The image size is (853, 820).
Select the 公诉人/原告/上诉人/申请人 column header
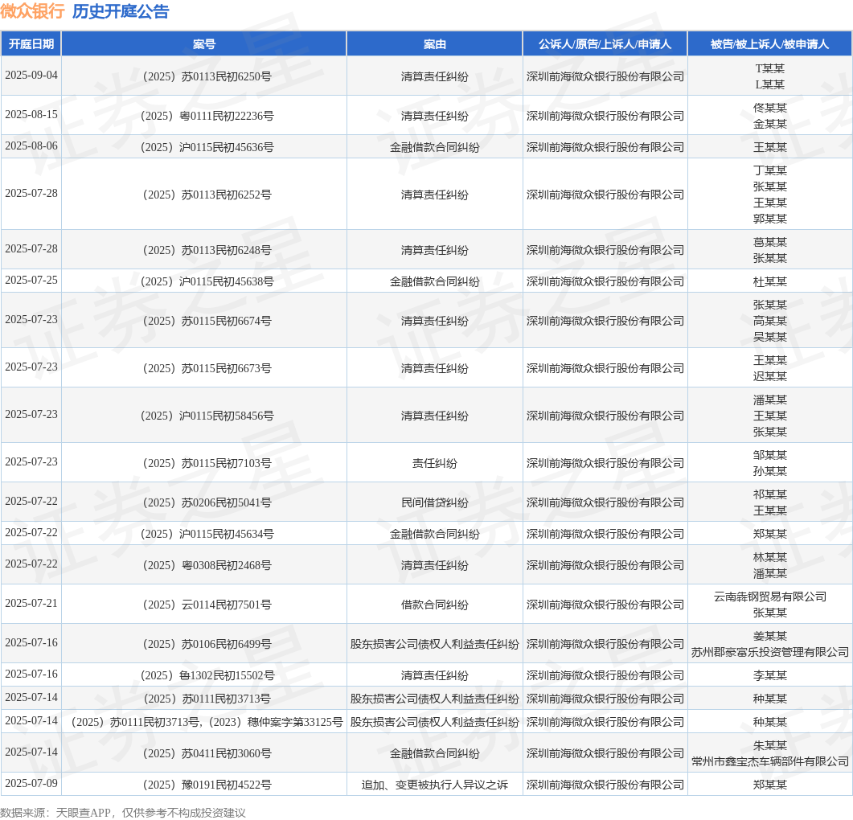point(605,44)
